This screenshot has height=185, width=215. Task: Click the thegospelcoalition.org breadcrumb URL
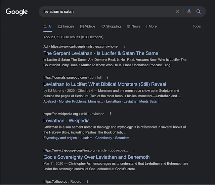(x=86, y=150)
